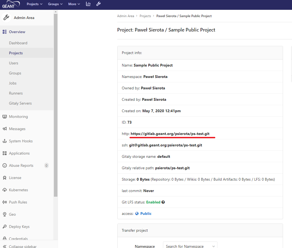This screenshot has width=292, height=248.
Task: Go to Groups in the sidebar
Action: (x=15, y=73)
